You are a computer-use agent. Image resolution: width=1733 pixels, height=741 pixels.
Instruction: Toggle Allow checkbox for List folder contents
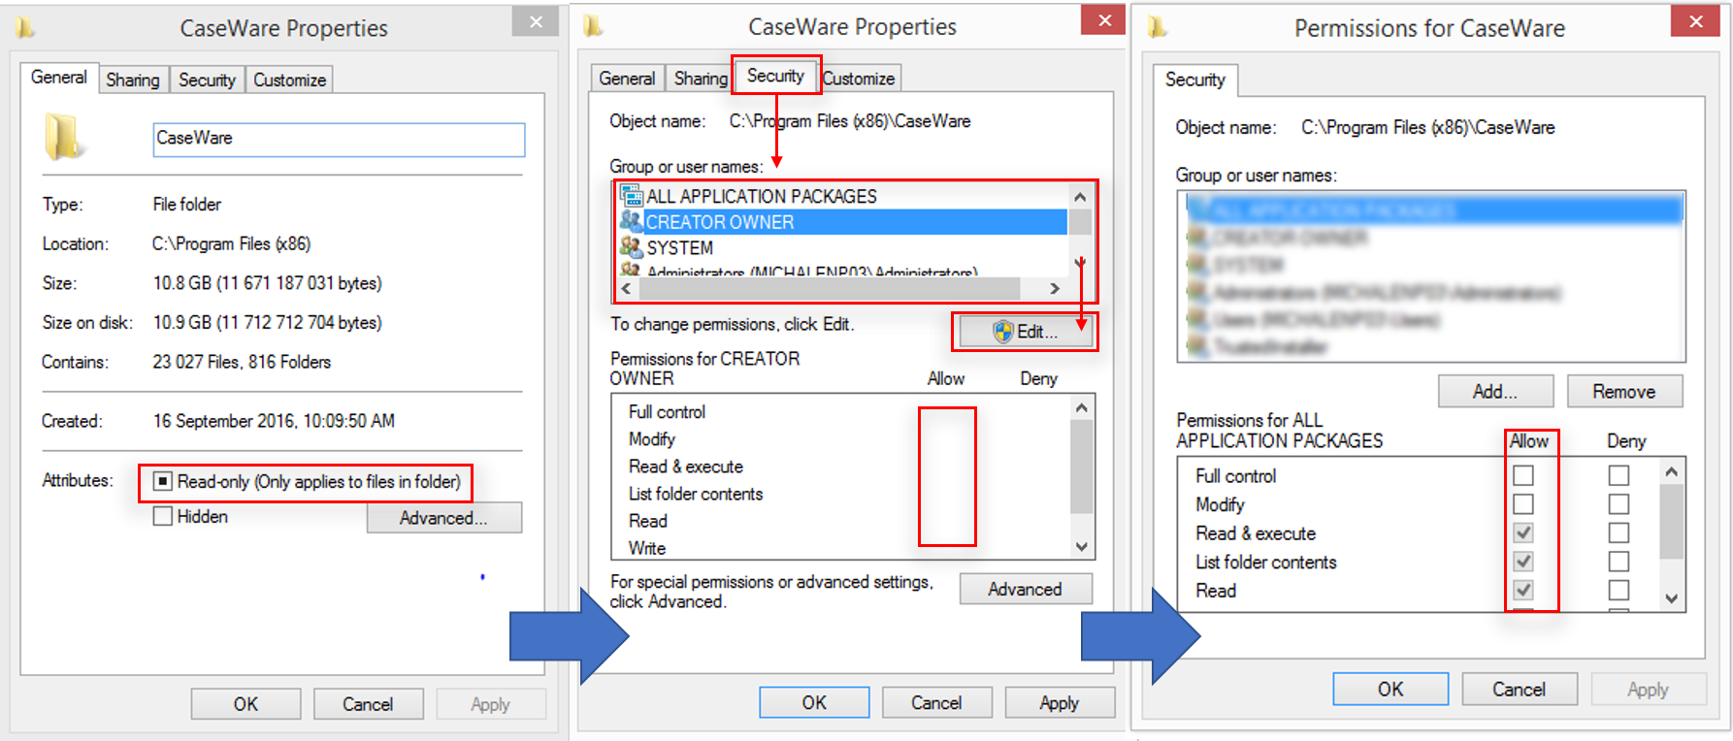point(1523,562)
